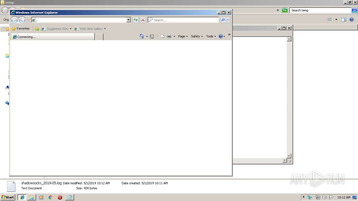The height and width of the screenshot is (201, 358).
Task: Open the recent pages dropdown beside Forward
Action: 28,20
